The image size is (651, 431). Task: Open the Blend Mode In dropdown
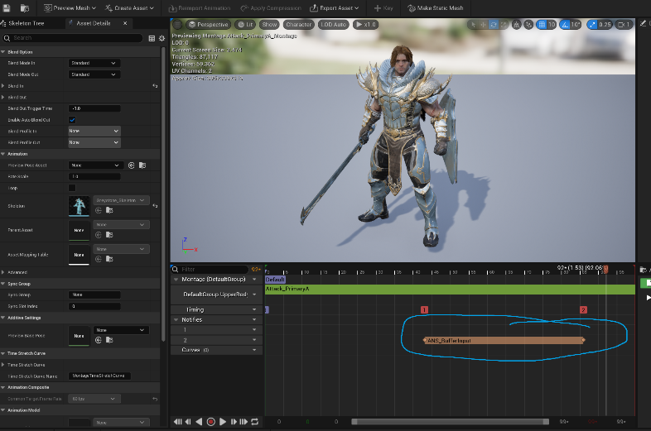tap(94, 63)
